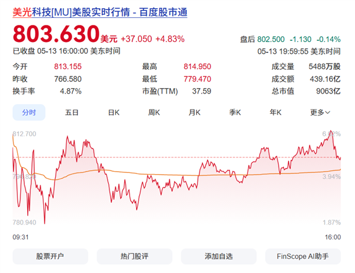Click the 成交量 value 5488万股
This screenshot has width=355, height=273.
(324, 66)
